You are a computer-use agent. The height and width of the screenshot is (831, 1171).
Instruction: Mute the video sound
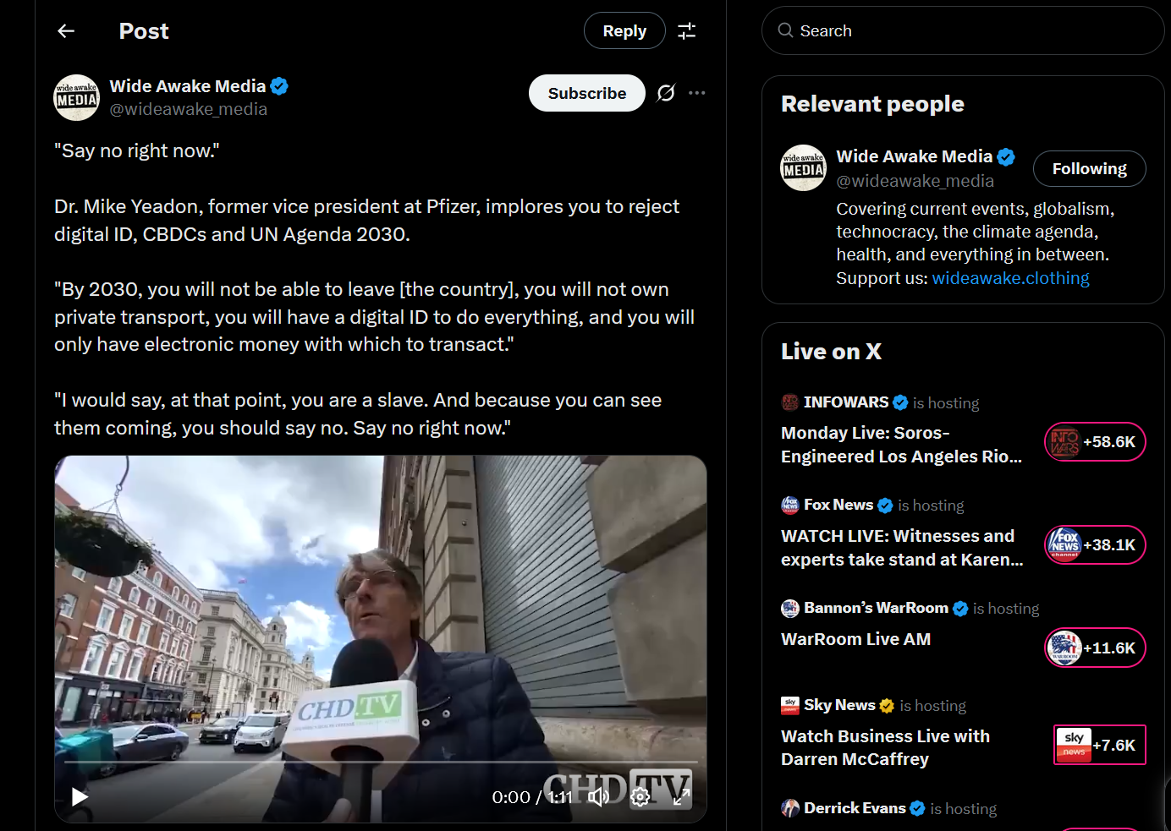pyautogui.click(x=598, y=797)
